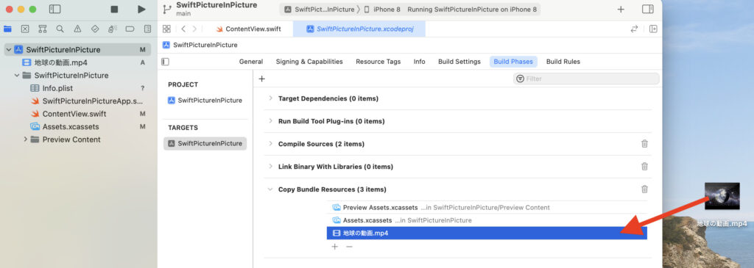Click the build phases Filter field
754x268 pixels.
[x=586, y=79]
